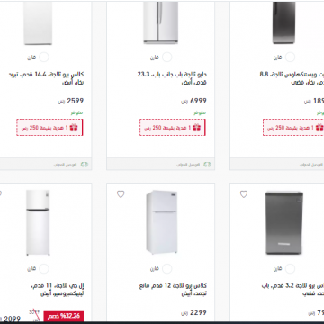The height and width of the screenshot is (324, 324).
Task: Open white two-door Class Pro fridge image
Action: pos(161,222)
